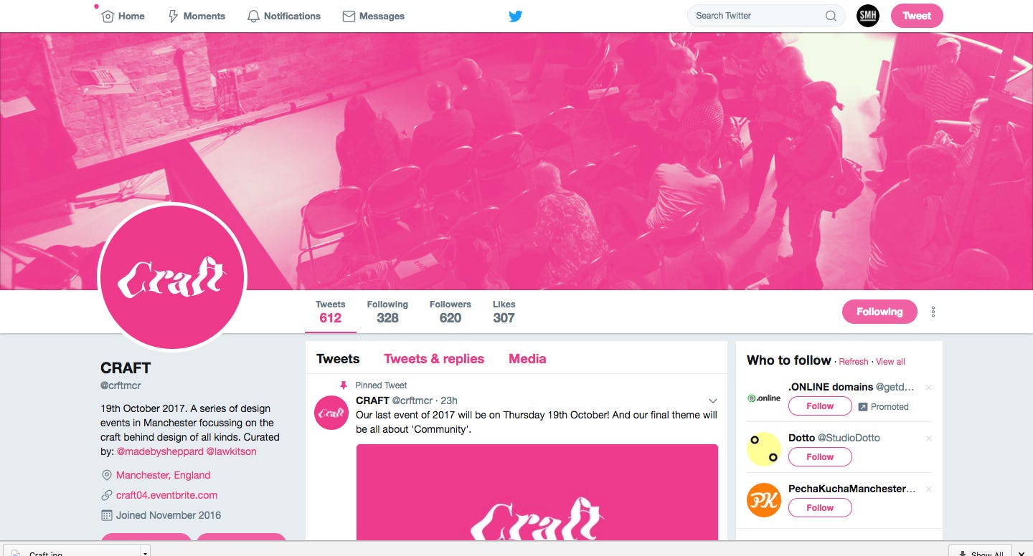The width and height of the screenshot is (1033, 556).
Task: Click the Twitter bird logo
Action: coord(516,16)
